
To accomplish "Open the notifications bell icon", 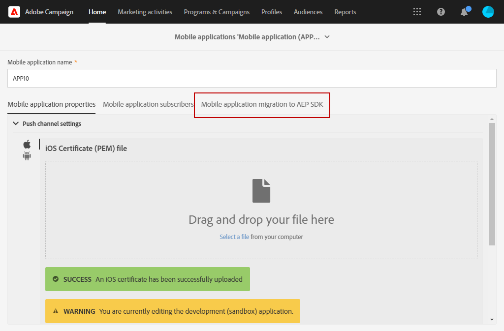I will (464, 12).
